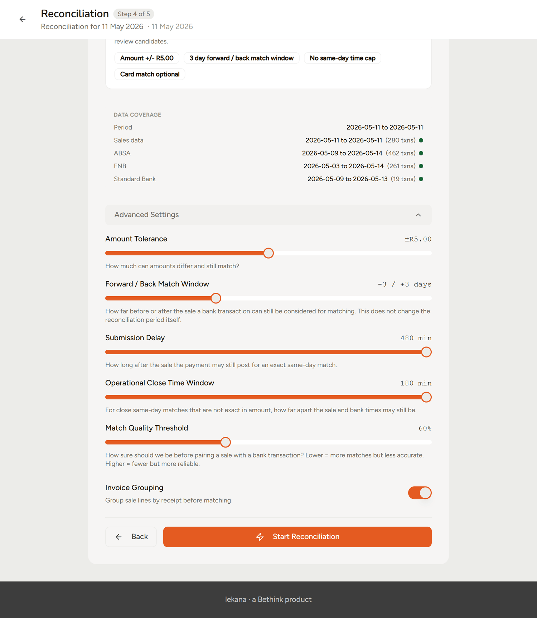The width and height of the screenshot is (537, 618).
Task: Click the green status dot for FNB
Action: click(421, 166)
